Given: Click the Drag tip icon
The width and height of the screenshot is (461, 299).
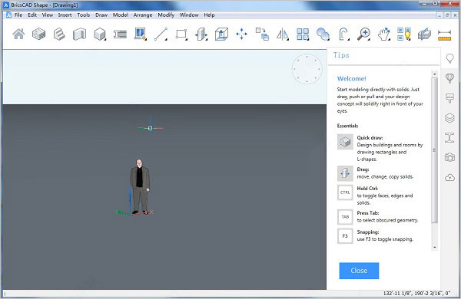Looking at the screenshot, I should [345, 173].
